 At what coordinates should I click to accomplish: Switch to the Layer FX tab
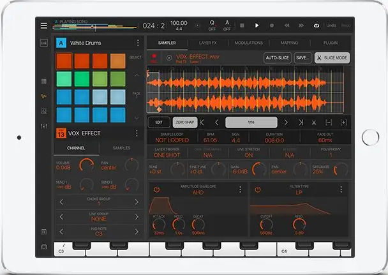(207, 43)
